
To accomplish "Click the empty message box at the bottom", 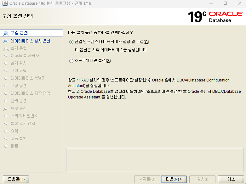I will (x=155, y=160).
